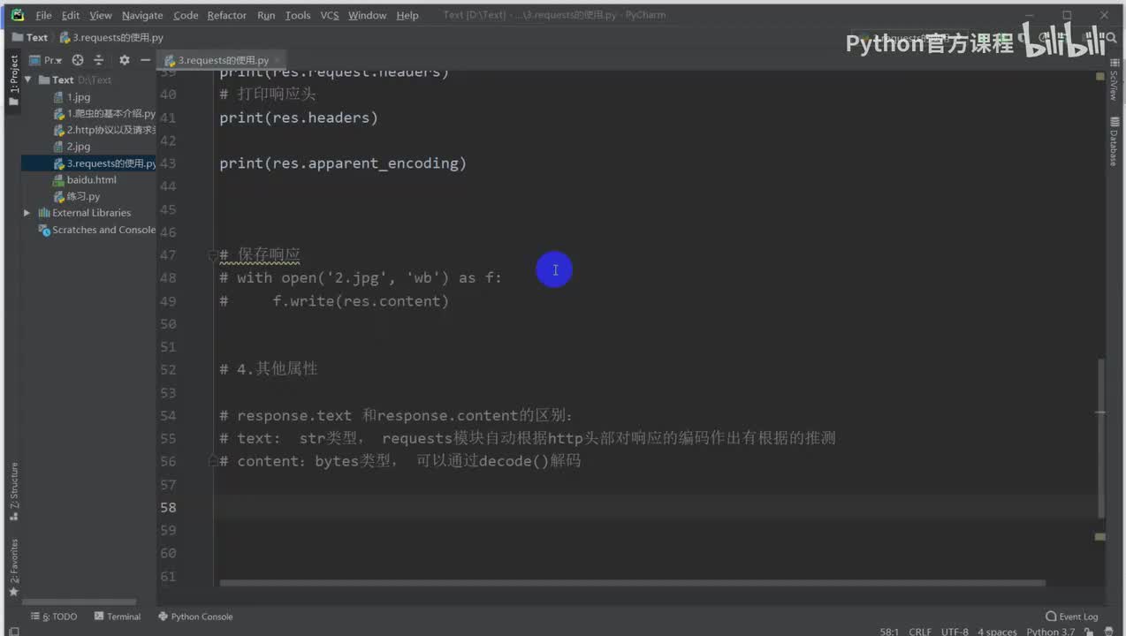The height and width of the screenshot is (636, 1126).
Task: Click the tool window quick access icon
Action: tap(13, 631)
